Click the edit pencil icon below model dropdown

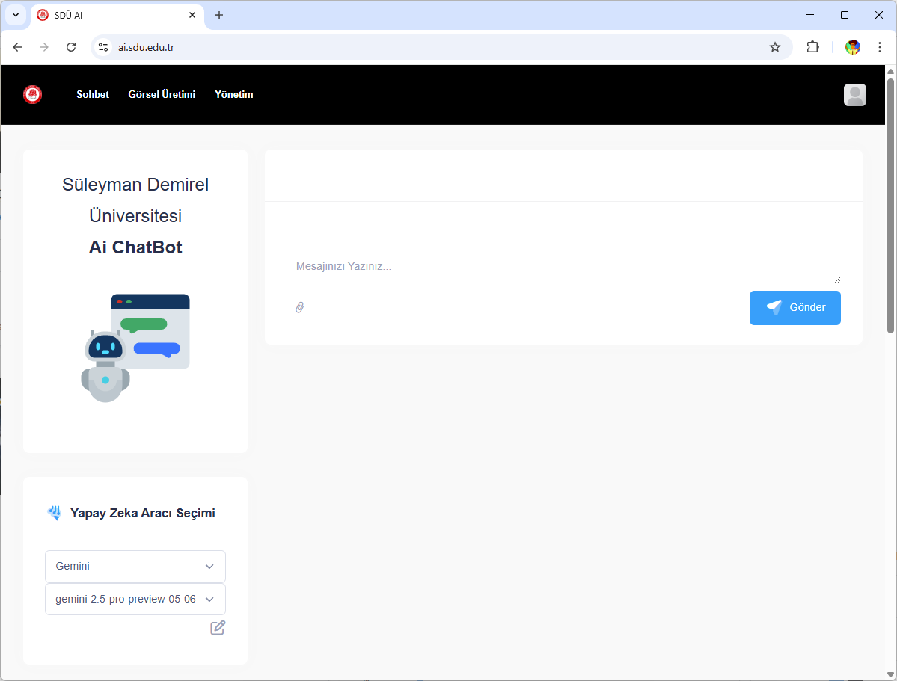point(218,628)
